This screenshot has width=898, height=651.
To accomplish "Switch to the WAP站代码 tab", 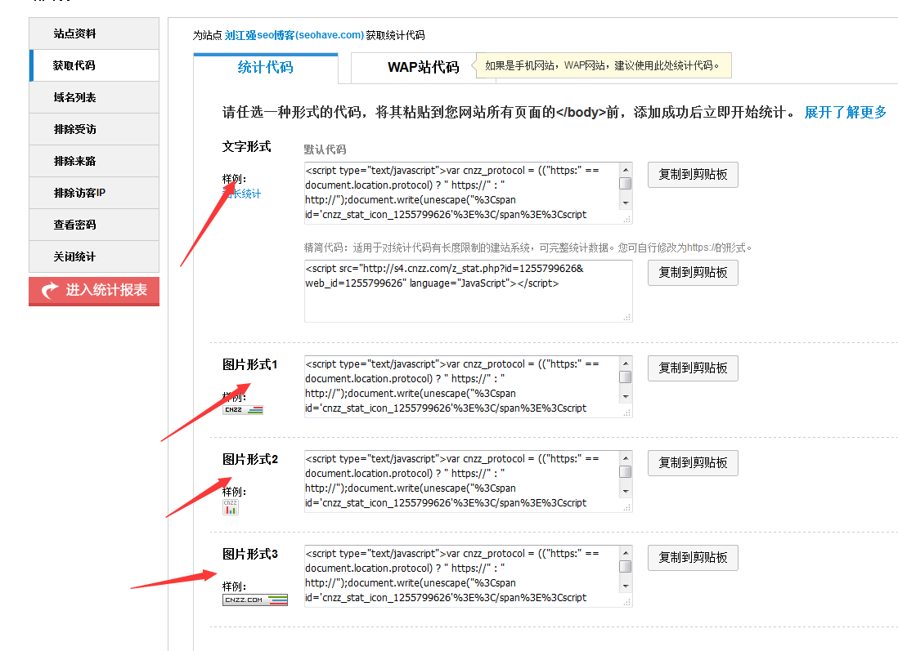I will click(x=423, y=68).
